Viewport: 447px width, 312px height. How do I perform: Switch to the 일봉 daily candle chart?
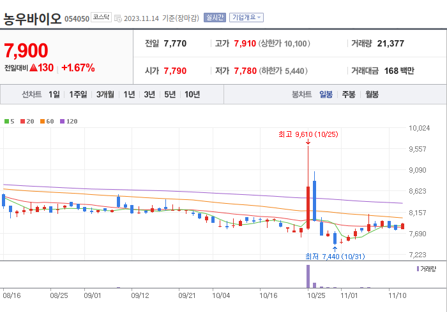326,94
